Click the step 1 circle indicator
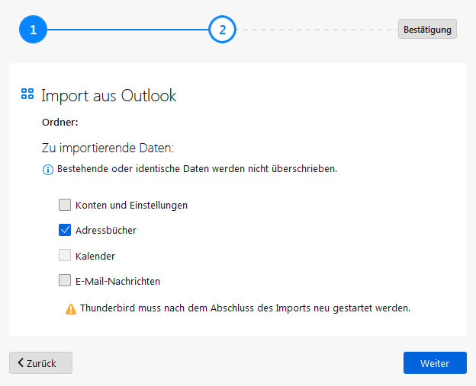 pos(33,30)
